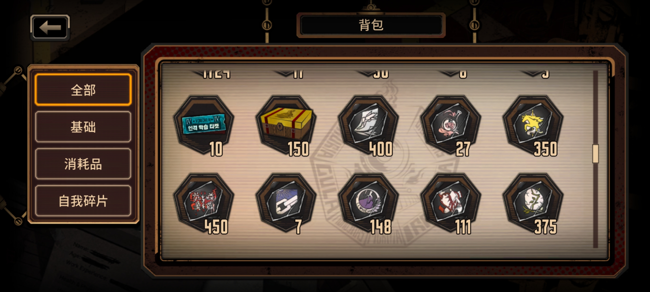
Task: Select the white egg vine shard 375
Action: (x=533, y=203)
